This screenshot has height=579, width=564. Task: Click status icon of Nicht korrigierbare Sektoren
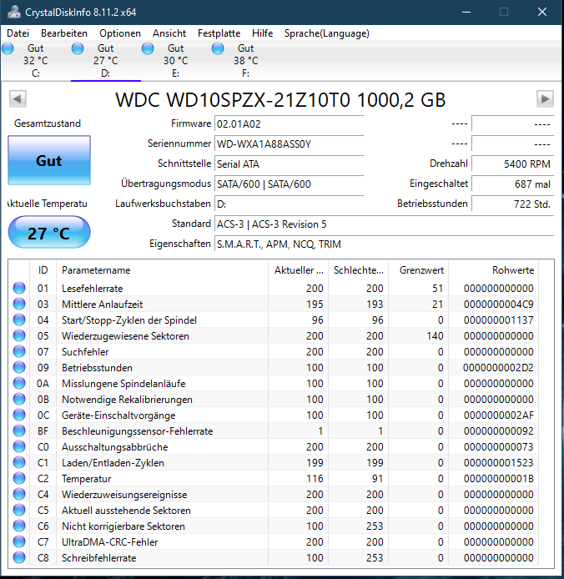pyautogui.click(x=19, y=526)
